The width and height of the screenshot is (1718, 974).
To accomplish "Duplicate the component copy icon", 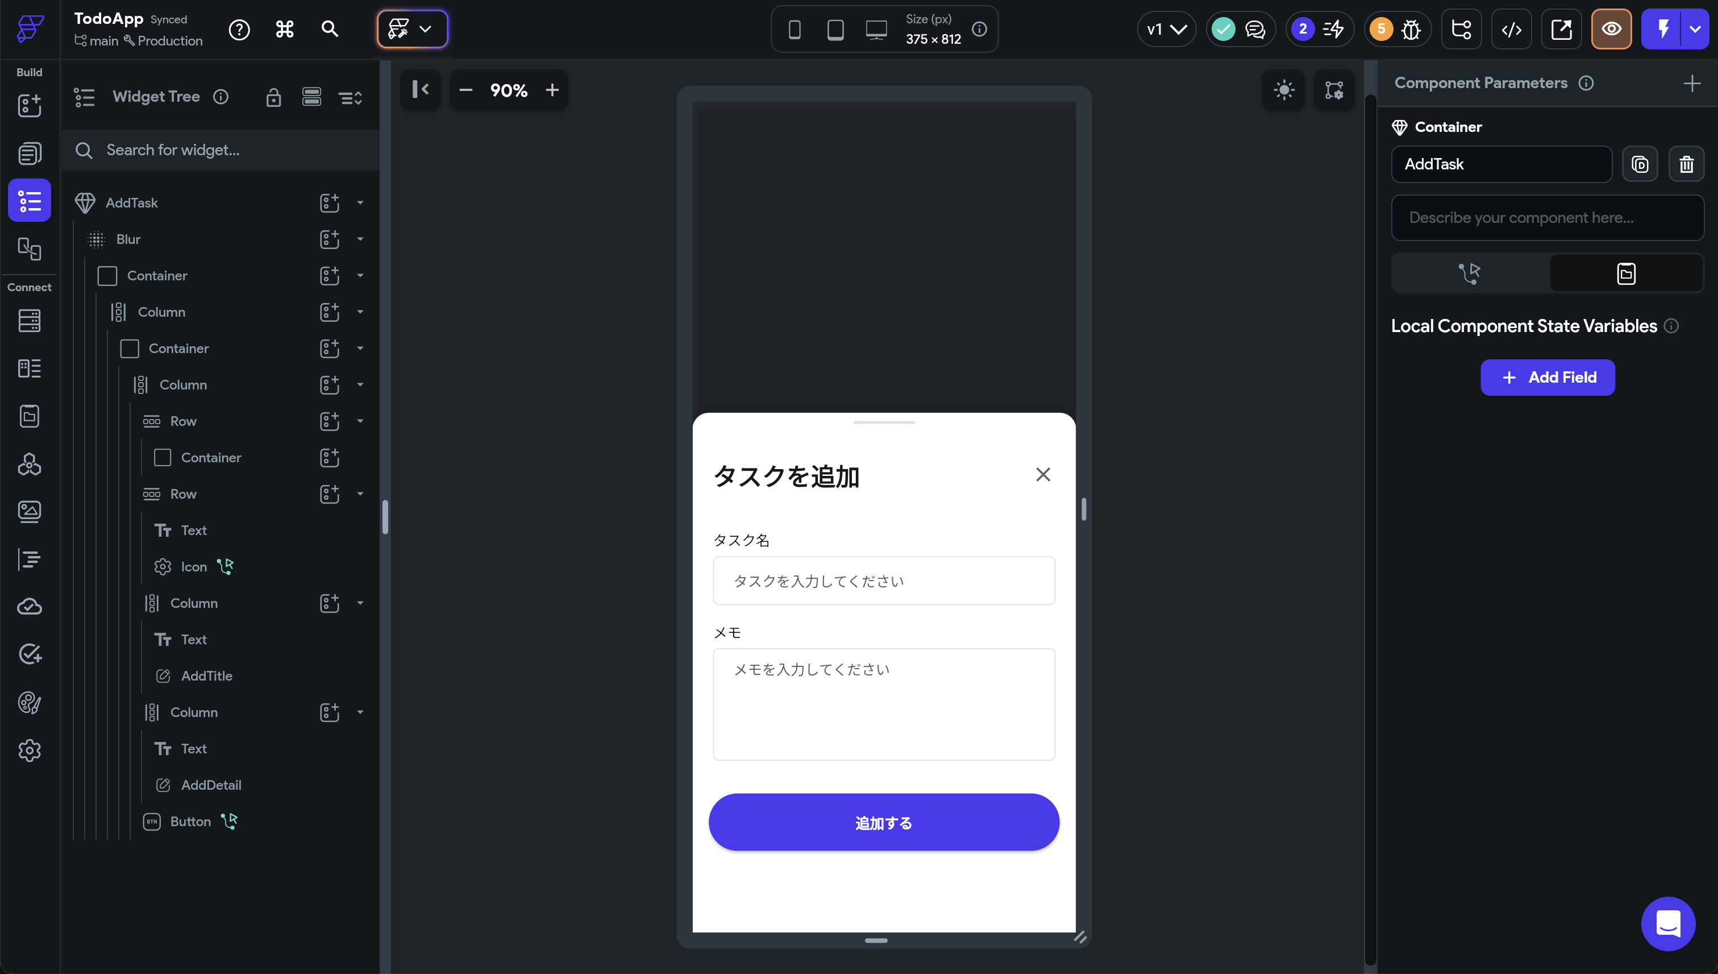I will point(1640,164).
